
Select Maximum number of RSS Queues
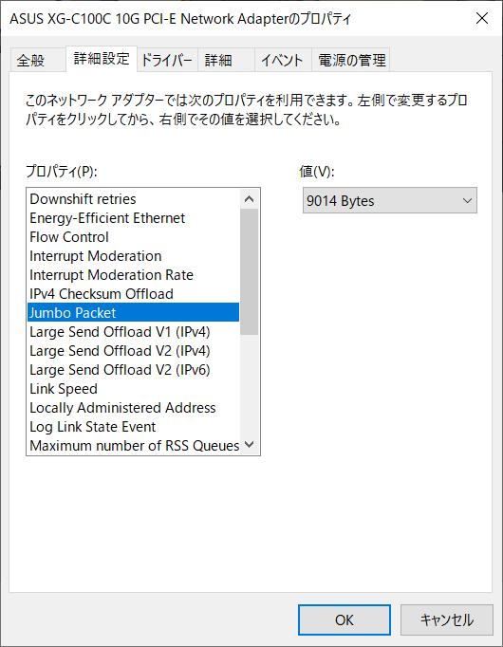click(133, 446)
